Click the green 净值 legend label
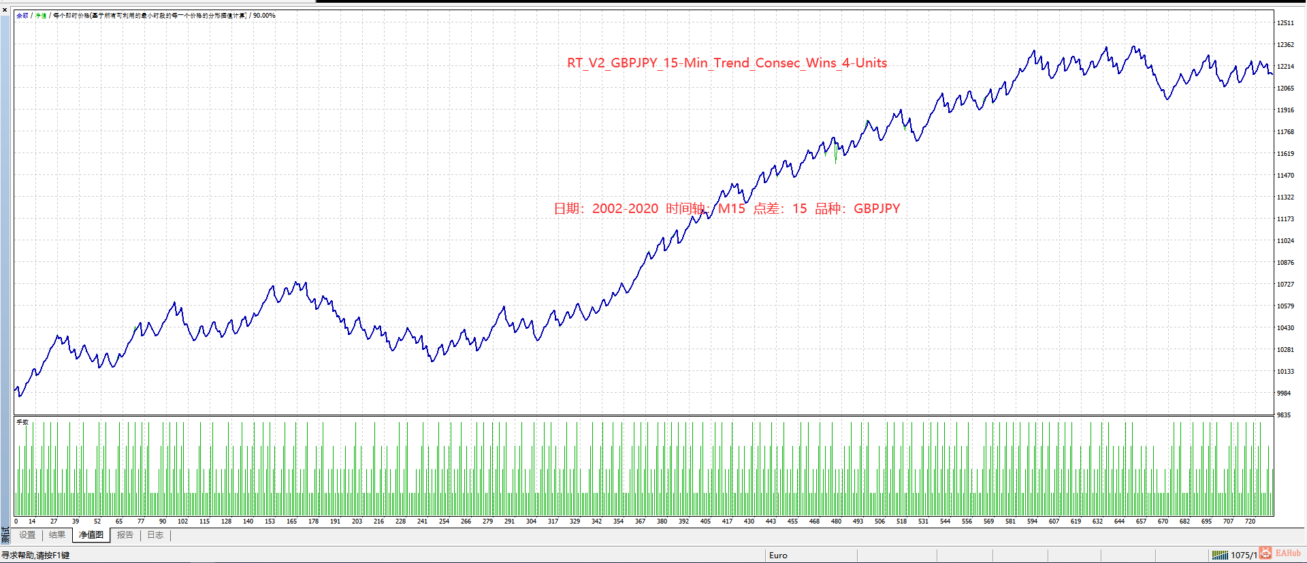 [x=41, y=16]
